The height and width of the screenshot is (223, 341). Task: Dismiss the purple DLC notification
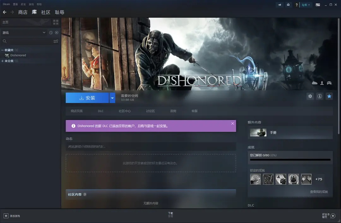[x=232, y=124]
